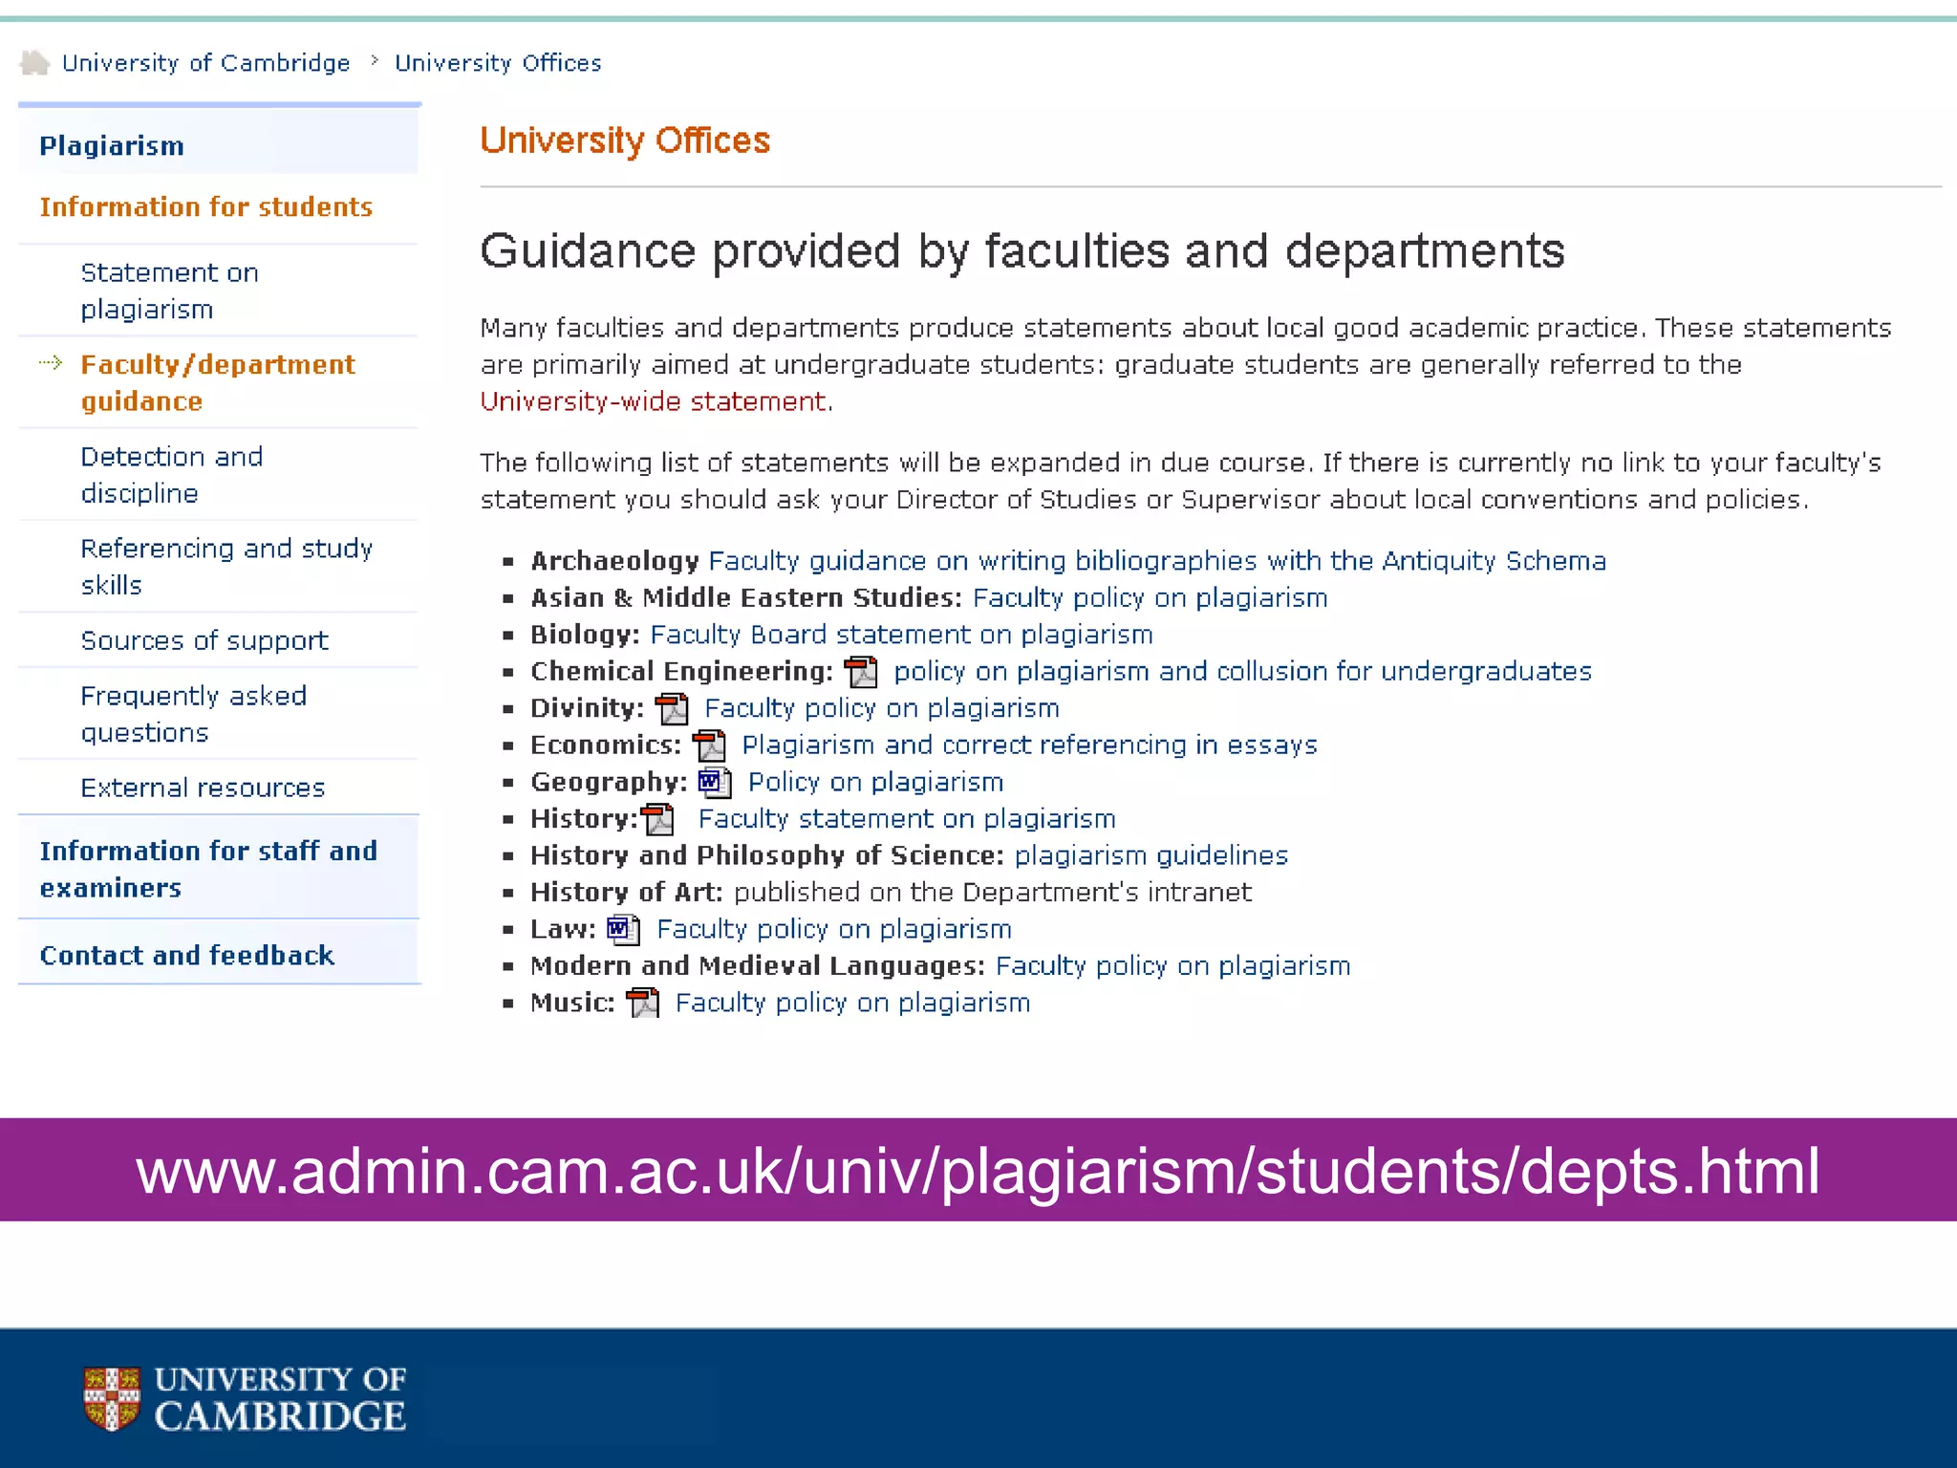The image size is (1957, 1468).
Task: Select Faculty/department guidance sidebar item
Action: (217, 382)
